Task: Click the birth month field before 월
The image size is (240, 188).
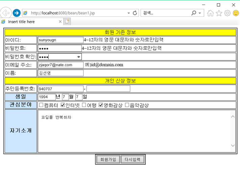Action: pos(65,97)
